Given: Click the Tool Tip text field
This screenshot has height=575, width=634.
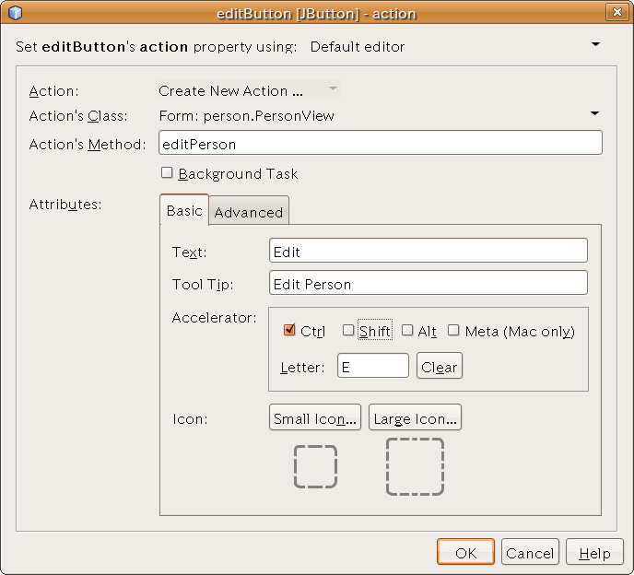Looking at the screenshot, I should click(428, 284).
